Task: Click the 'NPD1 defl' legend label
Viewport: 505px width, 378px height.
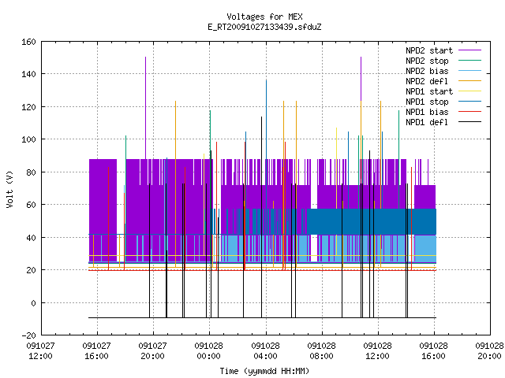Action: pos(427,123)
